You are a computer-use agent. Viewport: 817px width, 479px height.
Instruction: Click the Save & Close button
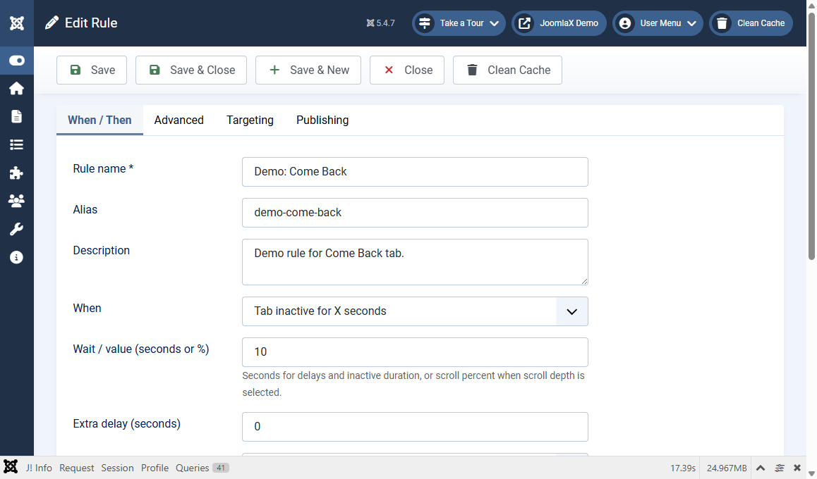tap(191, 70)
